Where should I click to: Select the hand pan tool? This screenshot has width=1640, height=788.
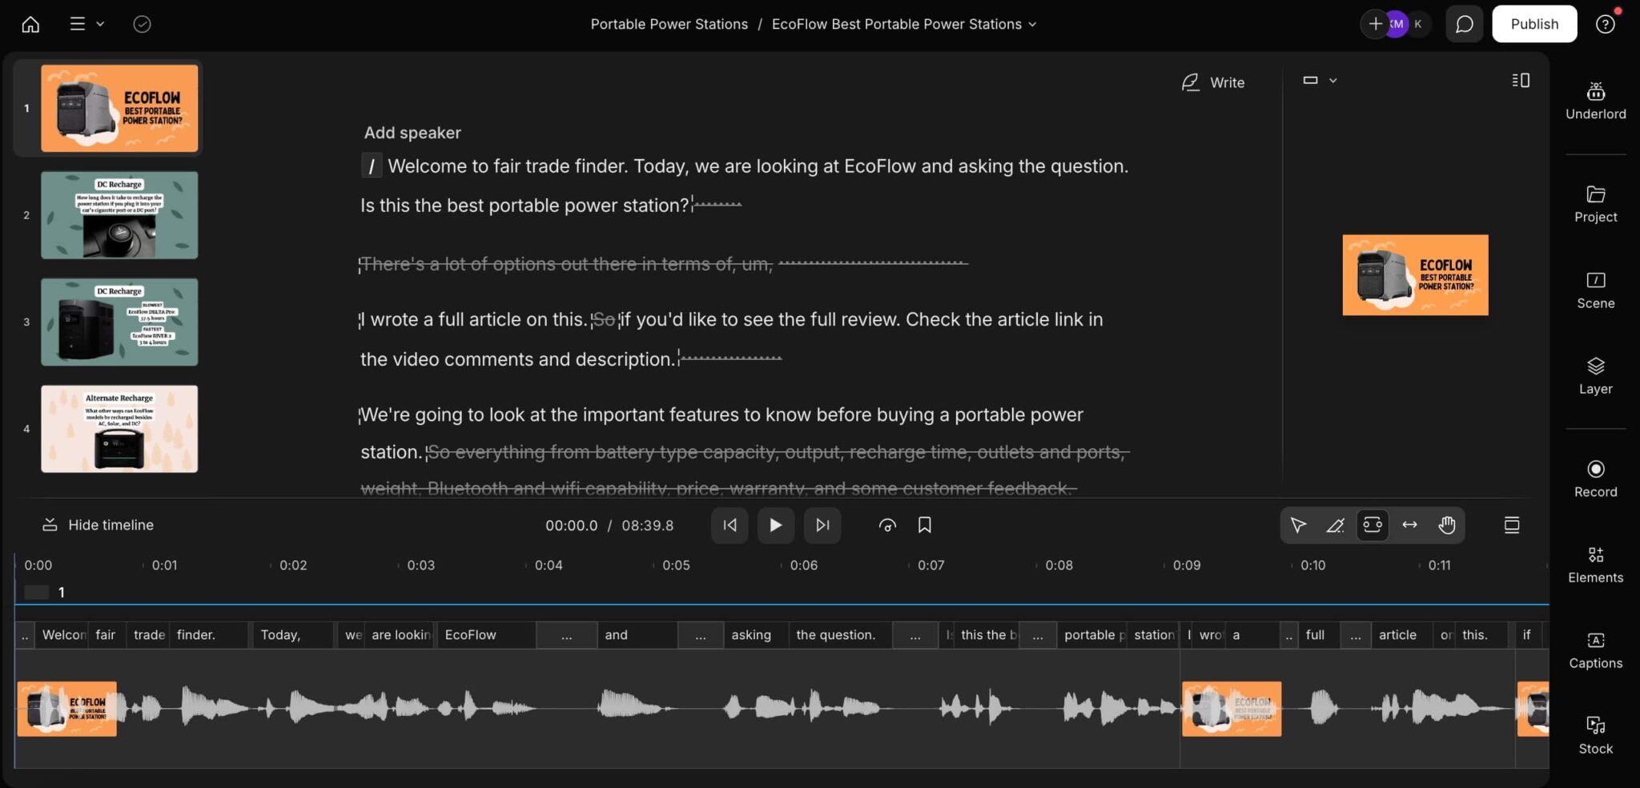[x=1446, y=525]
